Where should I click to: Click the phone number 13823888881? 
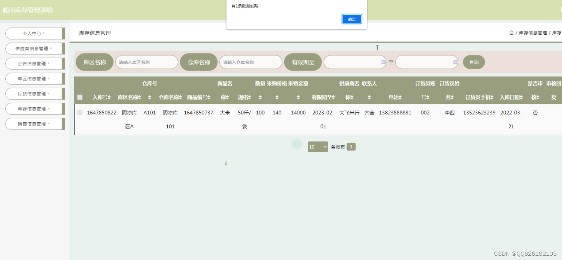pos(395,113)
